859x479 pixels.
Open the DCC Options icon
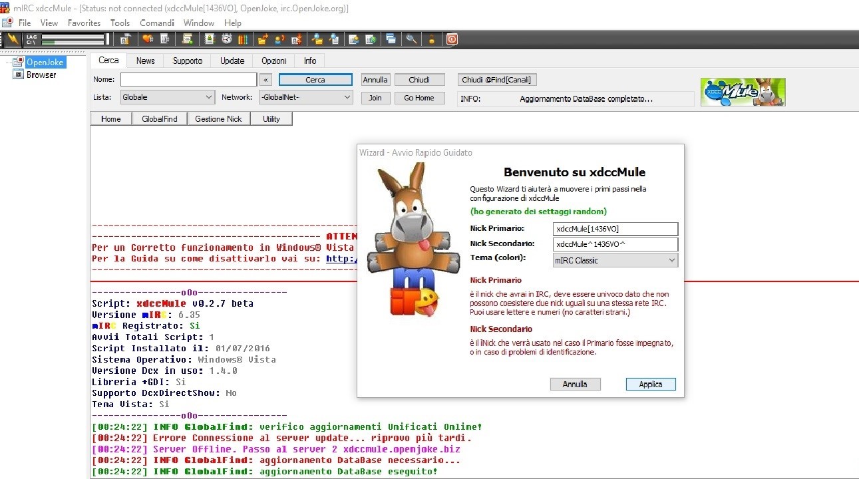(x=297, y=39)
